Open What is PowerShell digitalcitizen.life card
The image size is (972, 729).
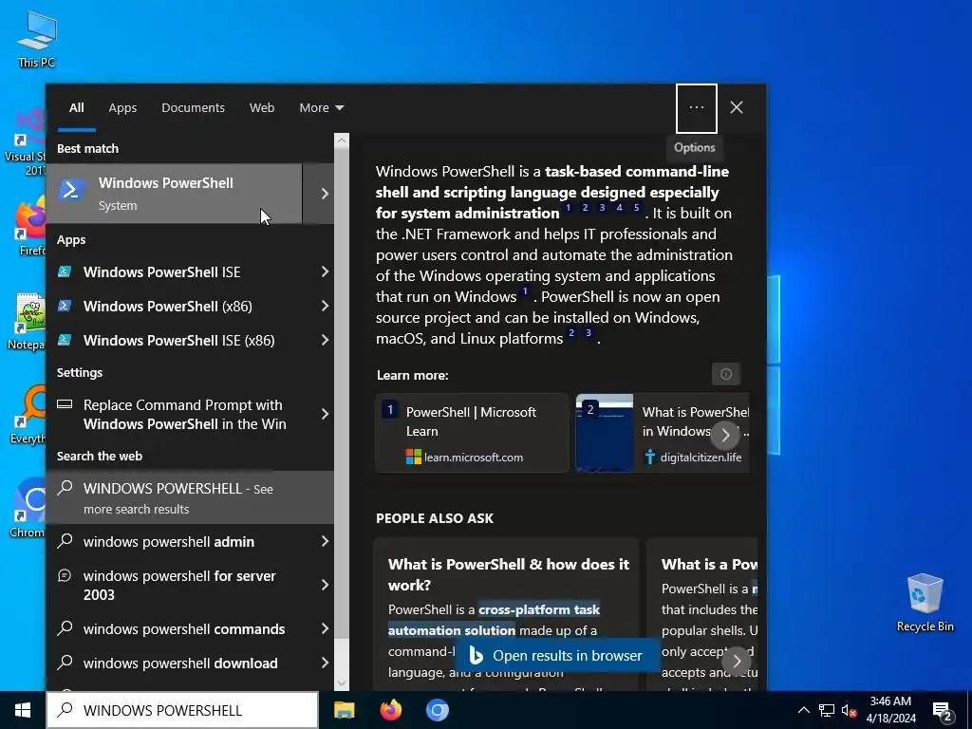click(663, 433)
